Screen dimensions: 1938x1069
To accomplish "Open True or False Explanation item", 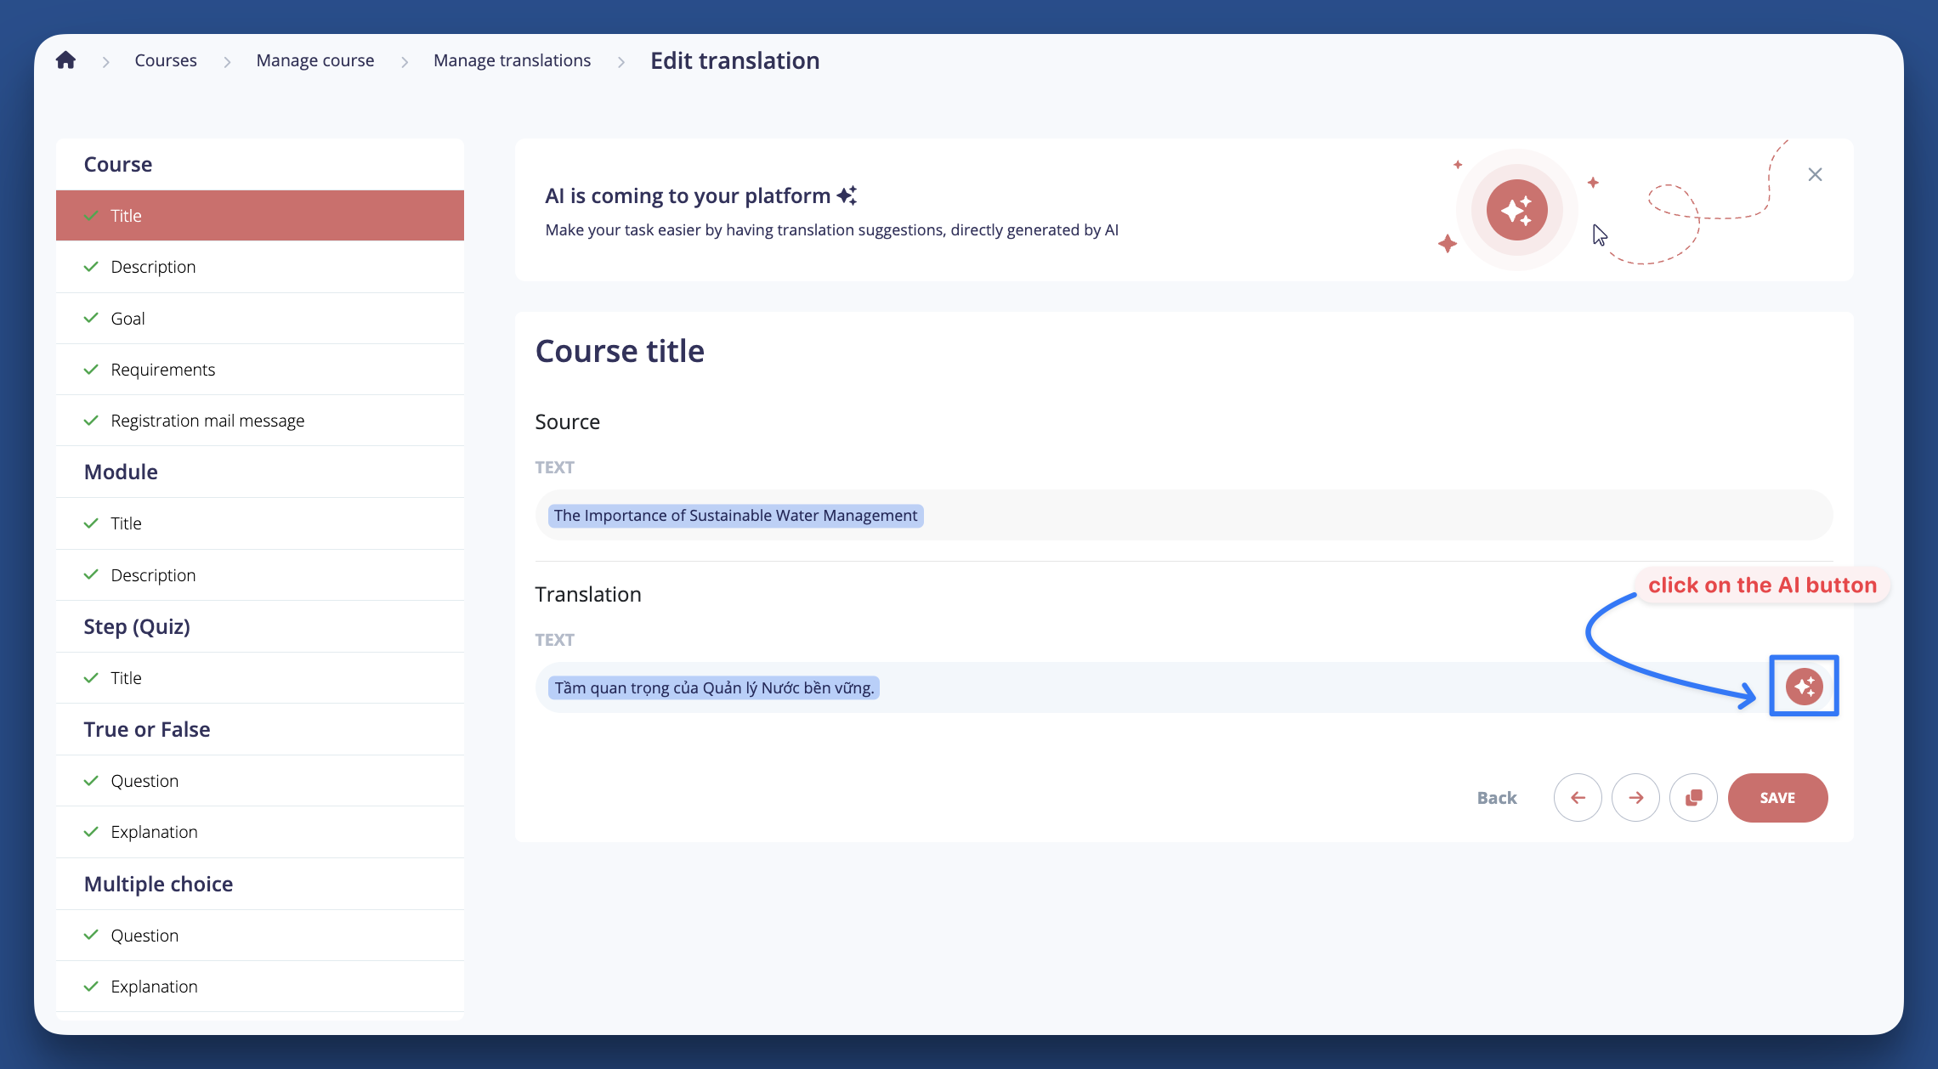I will tap(260, 832).
